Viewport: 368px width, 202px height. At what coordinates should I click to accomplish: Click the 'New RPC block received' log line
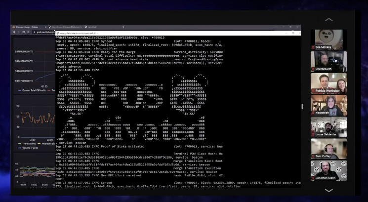point(121,175)
